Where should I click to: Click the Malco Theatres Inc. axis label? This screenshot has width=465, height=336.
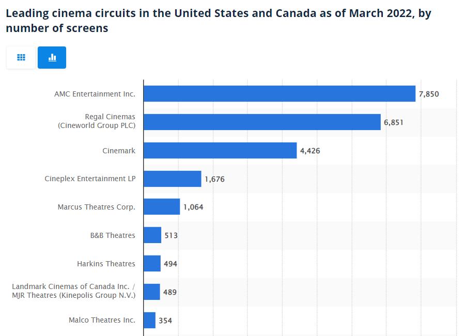[102, 320]
